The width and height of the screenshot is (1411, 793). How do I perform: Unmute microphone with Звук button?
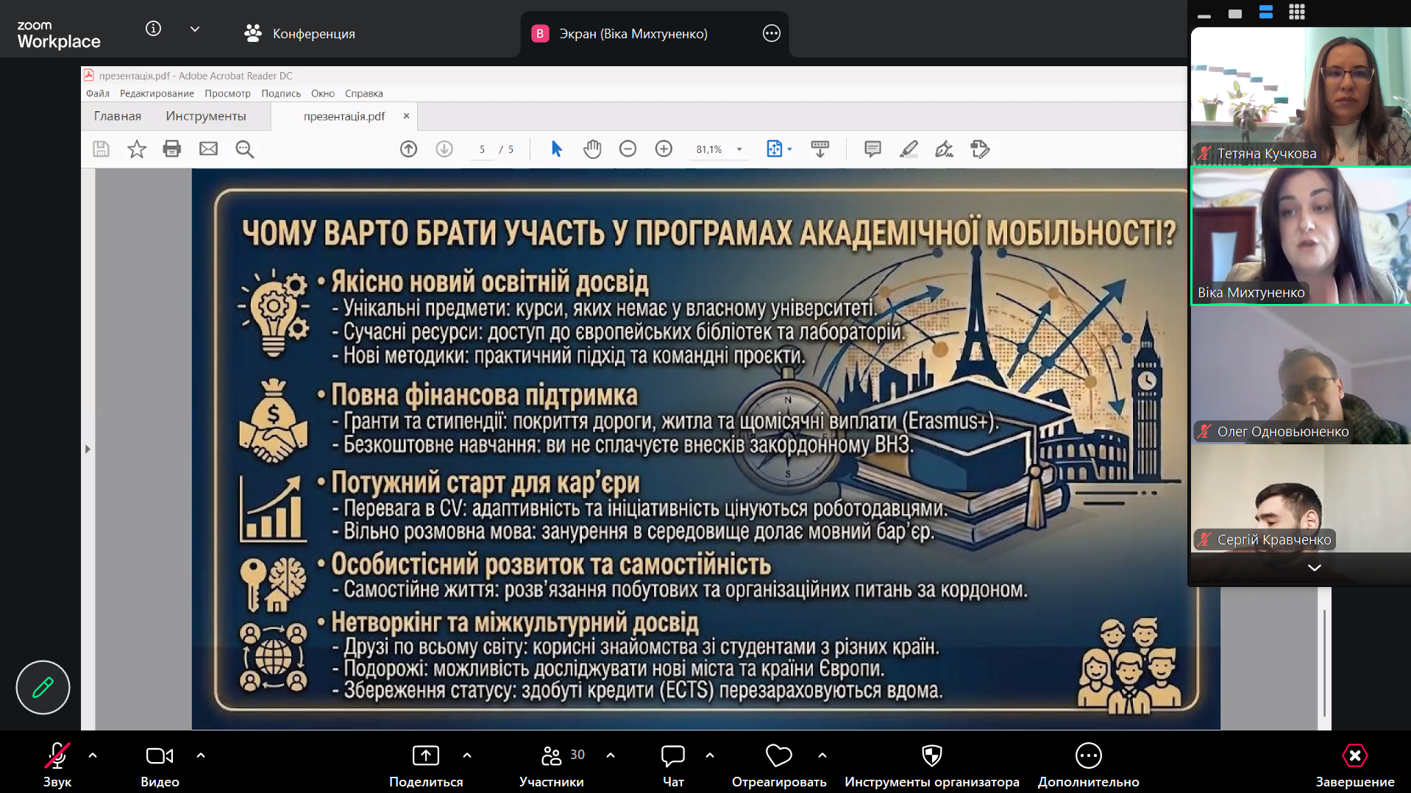click(57, 765)
